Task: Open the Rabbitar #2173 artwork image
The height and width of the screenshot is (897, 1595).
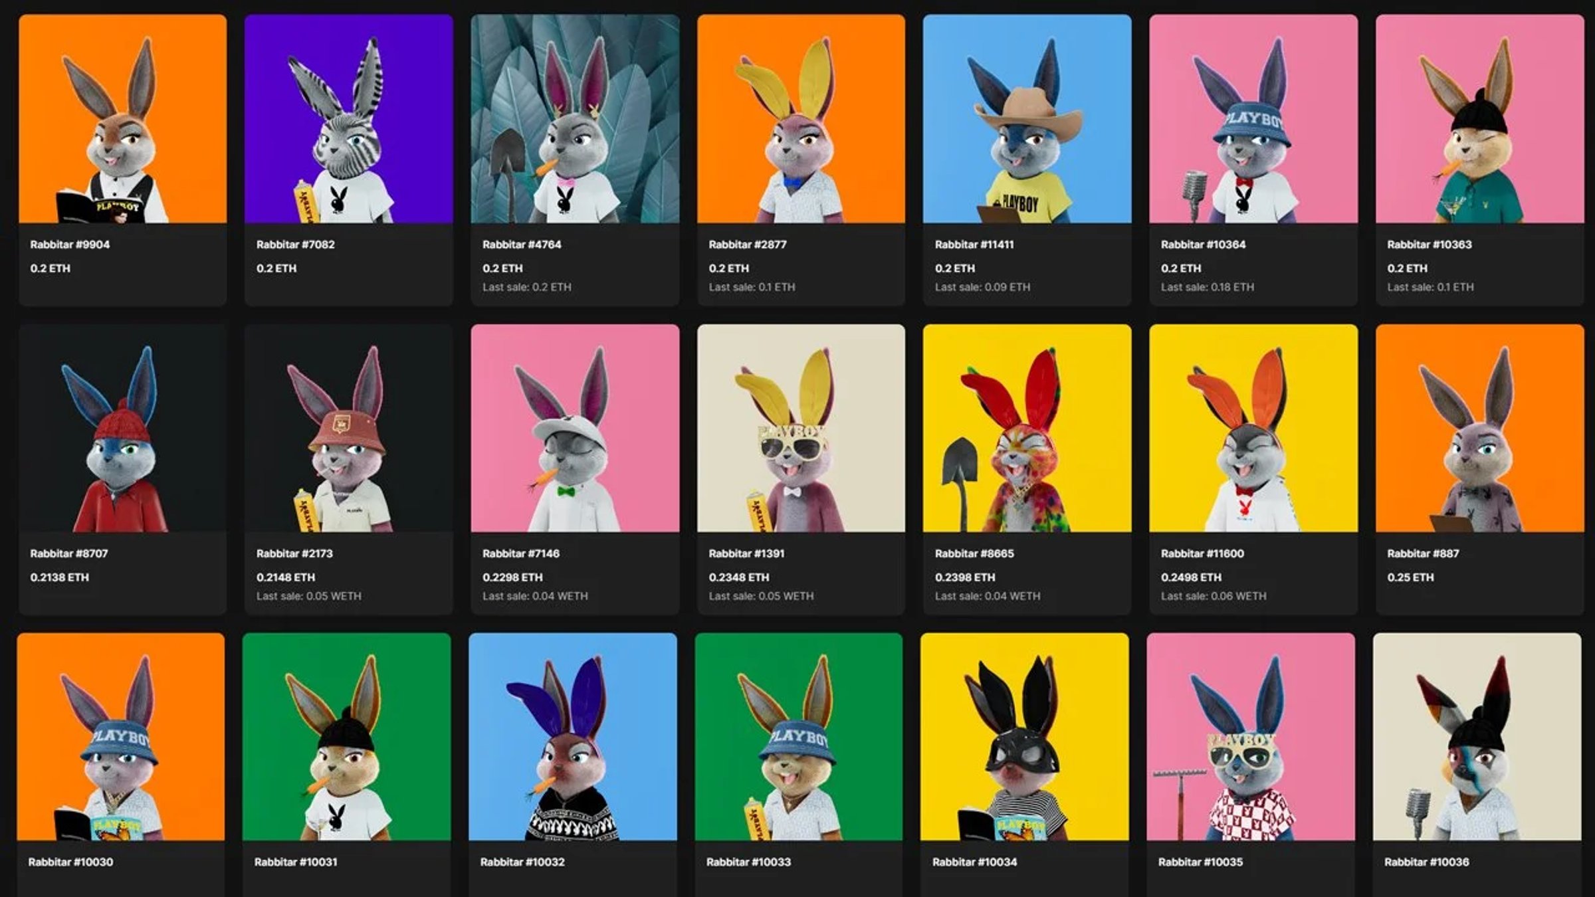Action: click(x=349, y=428)
